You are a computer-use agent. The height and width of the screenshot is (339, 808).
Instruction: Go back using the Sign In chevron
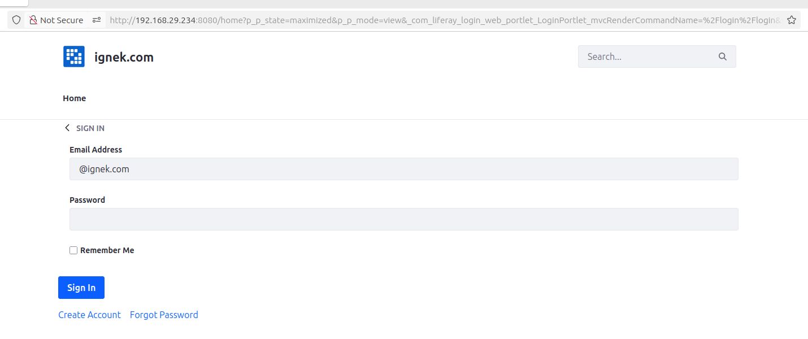click(67, 128)
